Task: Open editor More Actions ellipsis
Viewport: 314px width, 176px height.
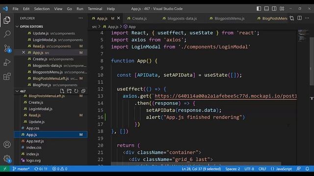Action: 307,18
